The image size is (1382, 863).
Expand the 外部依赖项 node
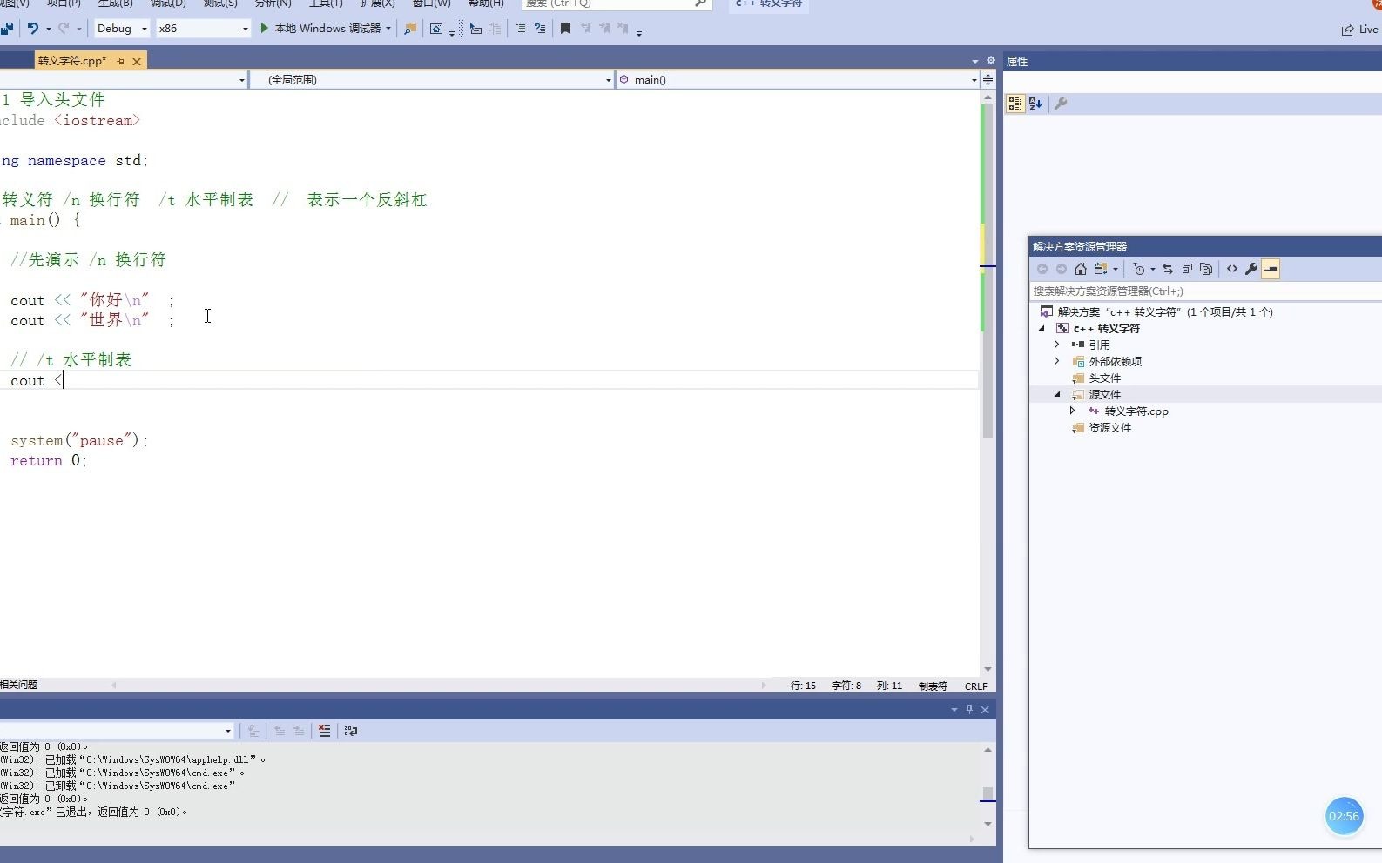1057,361
